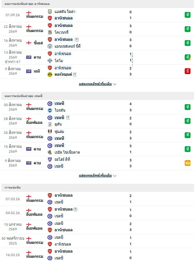Viewport: 196px width, 261px height.
Task: Click the Luton team crest
Action: (x=50, y=124)
